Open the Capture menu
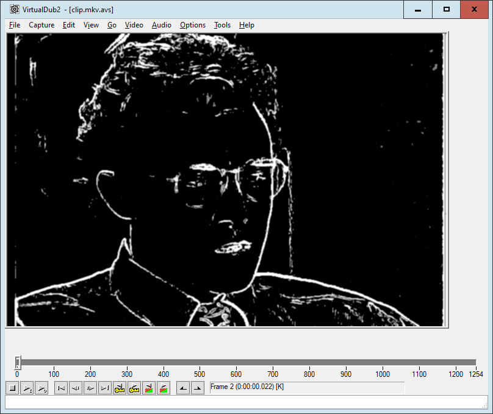 (x=41, y=25)
